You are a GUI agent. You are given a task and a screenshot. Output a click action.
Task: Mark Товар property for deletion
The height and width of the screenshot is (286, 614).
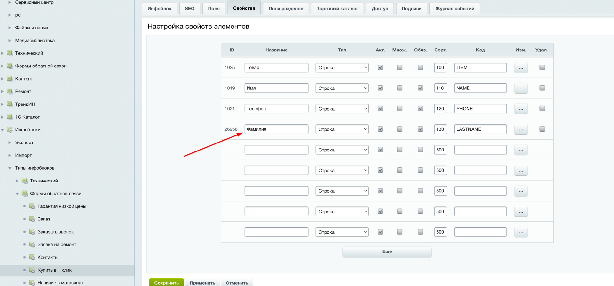click(x=542, y=67)
